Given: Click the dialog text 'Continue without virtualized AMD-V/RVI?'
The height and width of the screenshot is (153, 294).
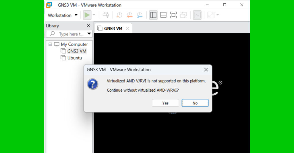Looking at the screenshot, I should 143,90.
